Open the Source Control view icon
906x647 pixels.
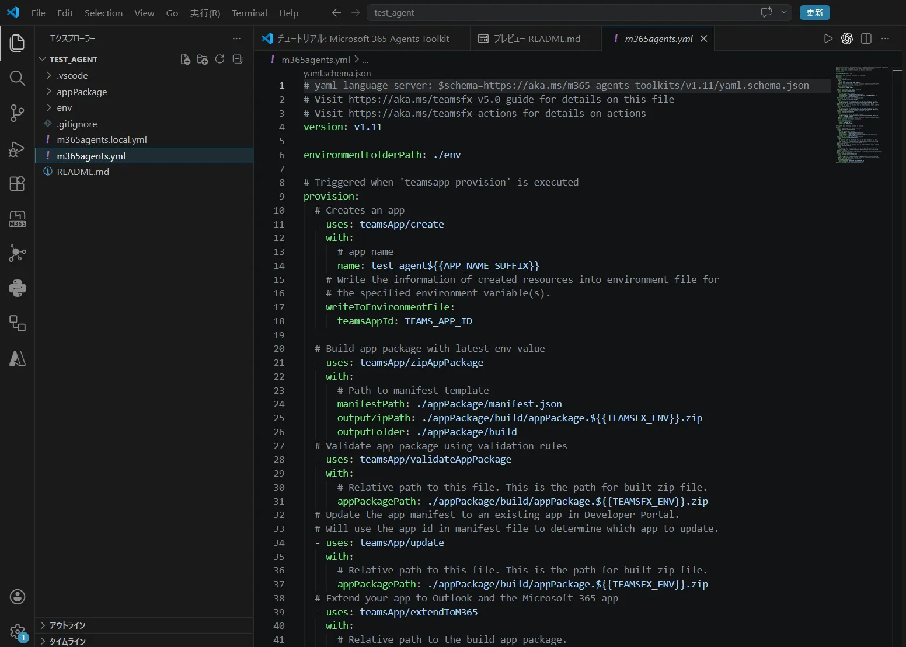[18, 113]
